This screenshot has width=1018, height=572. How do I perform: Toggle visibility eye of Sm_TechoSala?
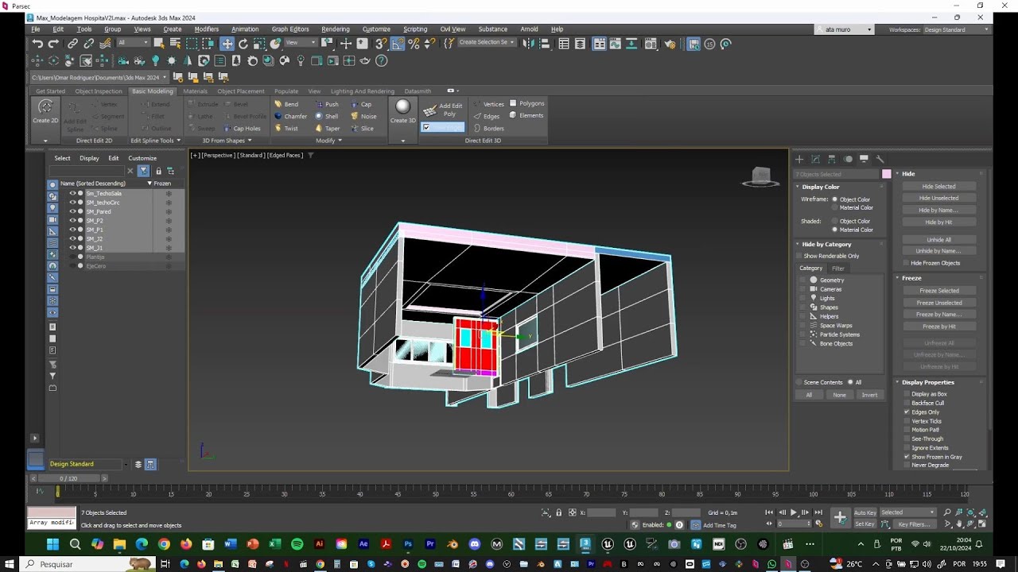pyautogui.click(x=72, y=193)
